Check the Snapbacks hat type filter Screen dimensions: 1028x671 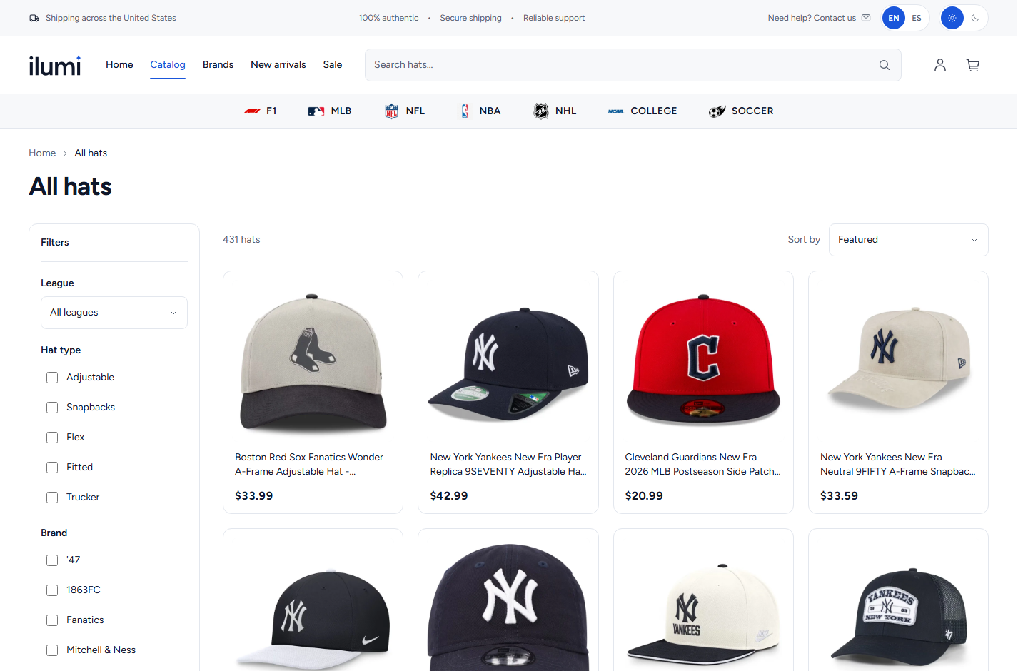pos(52,408)
